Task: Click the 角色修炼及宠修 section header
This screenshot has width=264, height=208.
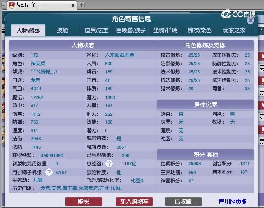Action: click(x=205, y=45)
